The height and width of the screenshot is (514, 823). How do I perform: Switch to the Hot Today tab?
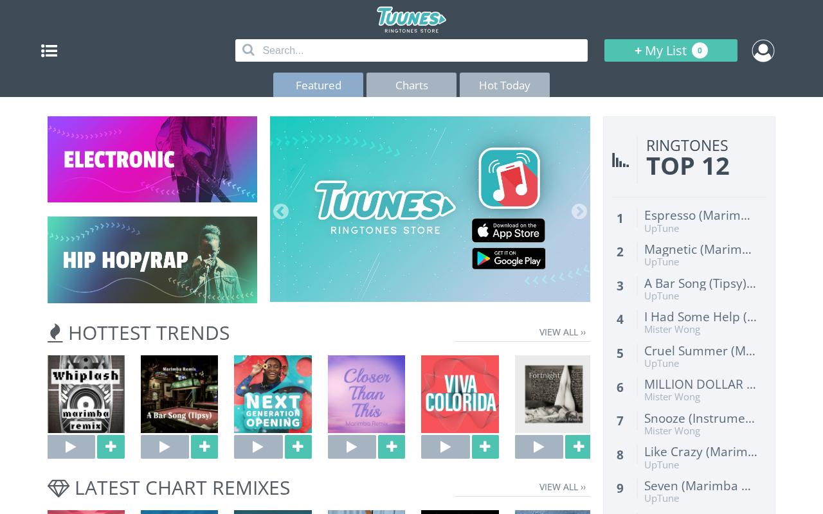505,85
